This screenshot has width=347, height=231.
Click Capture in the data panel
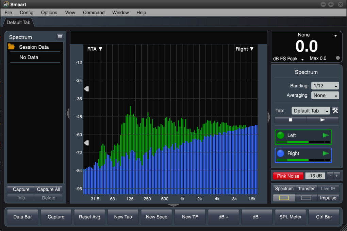pos(21,189)
